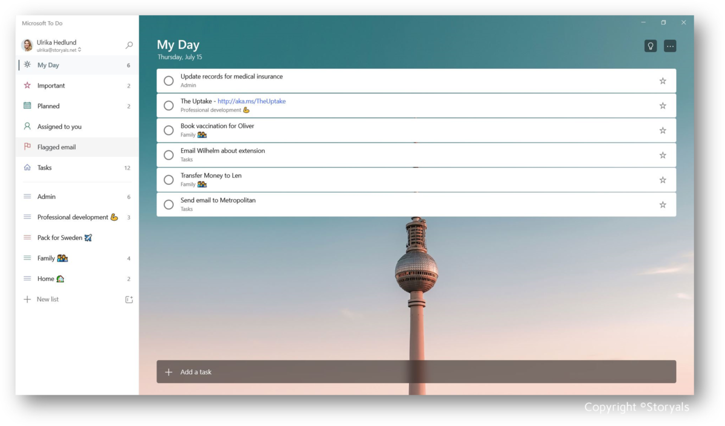Open the aka.ms/TheUptake link

252,101
